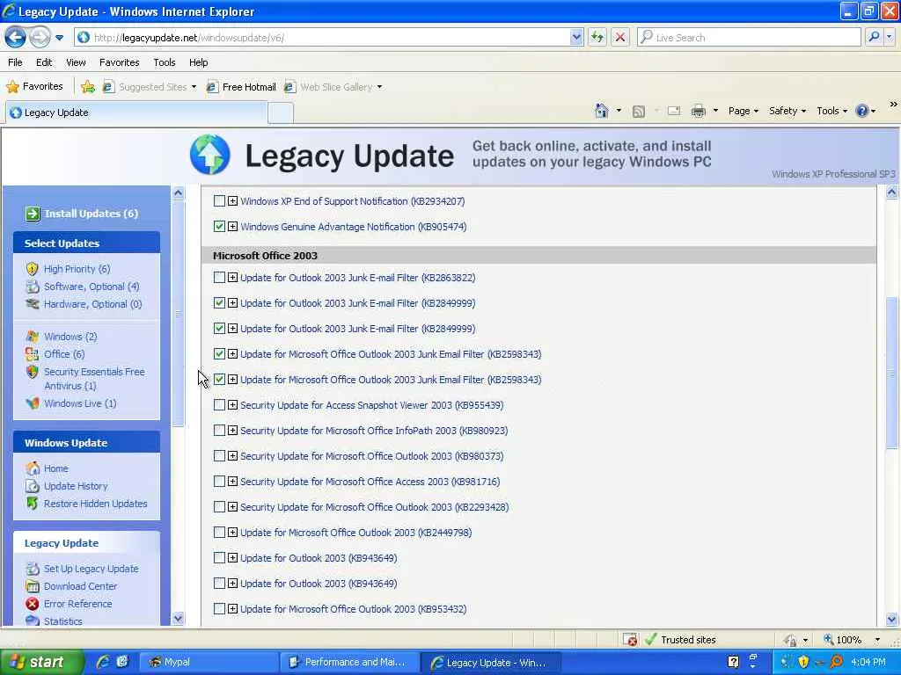
Task: Open the File menu
Action: pyautogui.click(x=16, y=62)
